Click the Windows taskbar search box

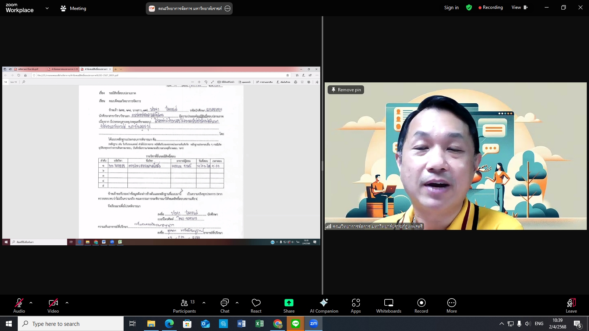pyautogui.click(x=71, y=324)
